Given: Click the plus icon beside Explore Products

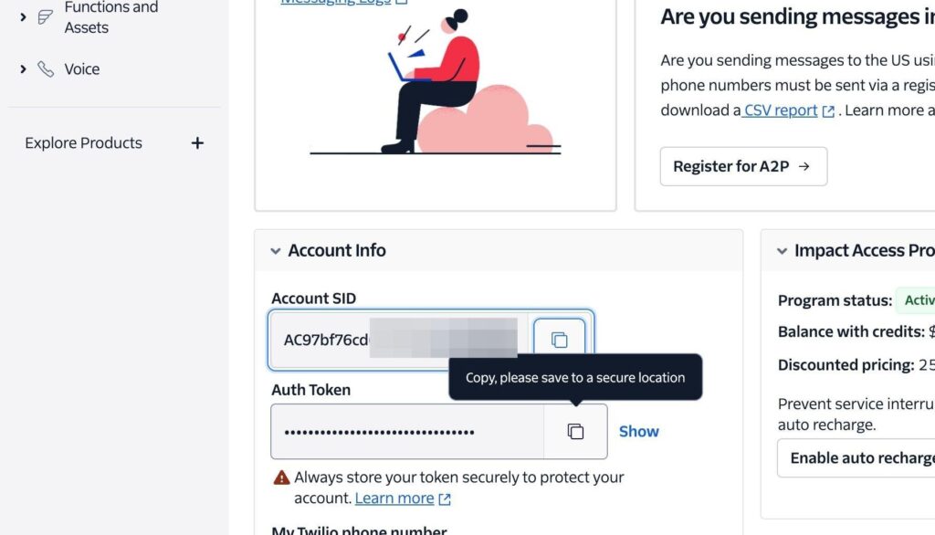Looking at the screenshot, I should (x=197, y=143).
